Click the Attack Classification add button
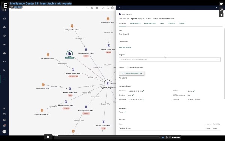 click(x=132, y=73)
